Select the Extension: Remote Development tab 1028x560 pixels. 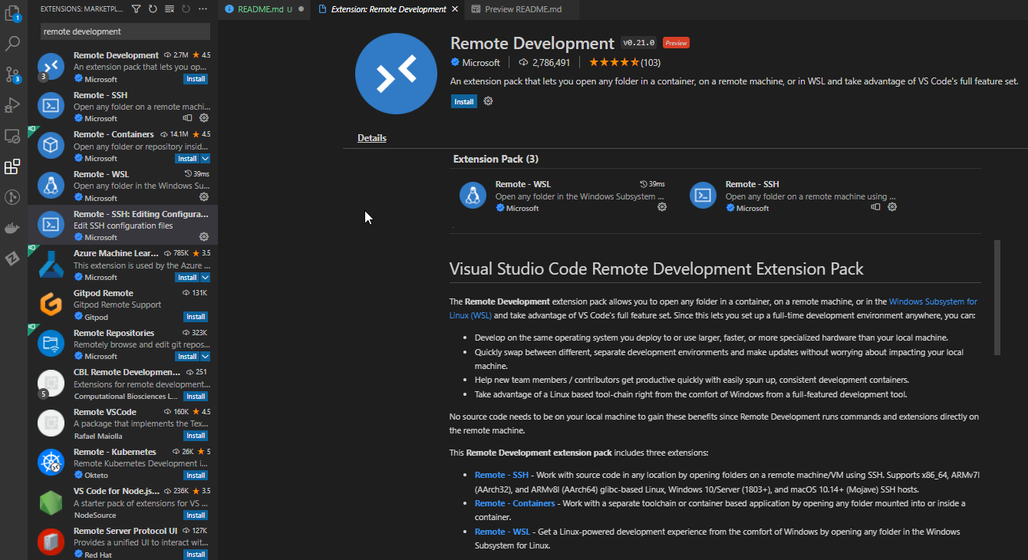pyautogui.click(x=388, y=9)
